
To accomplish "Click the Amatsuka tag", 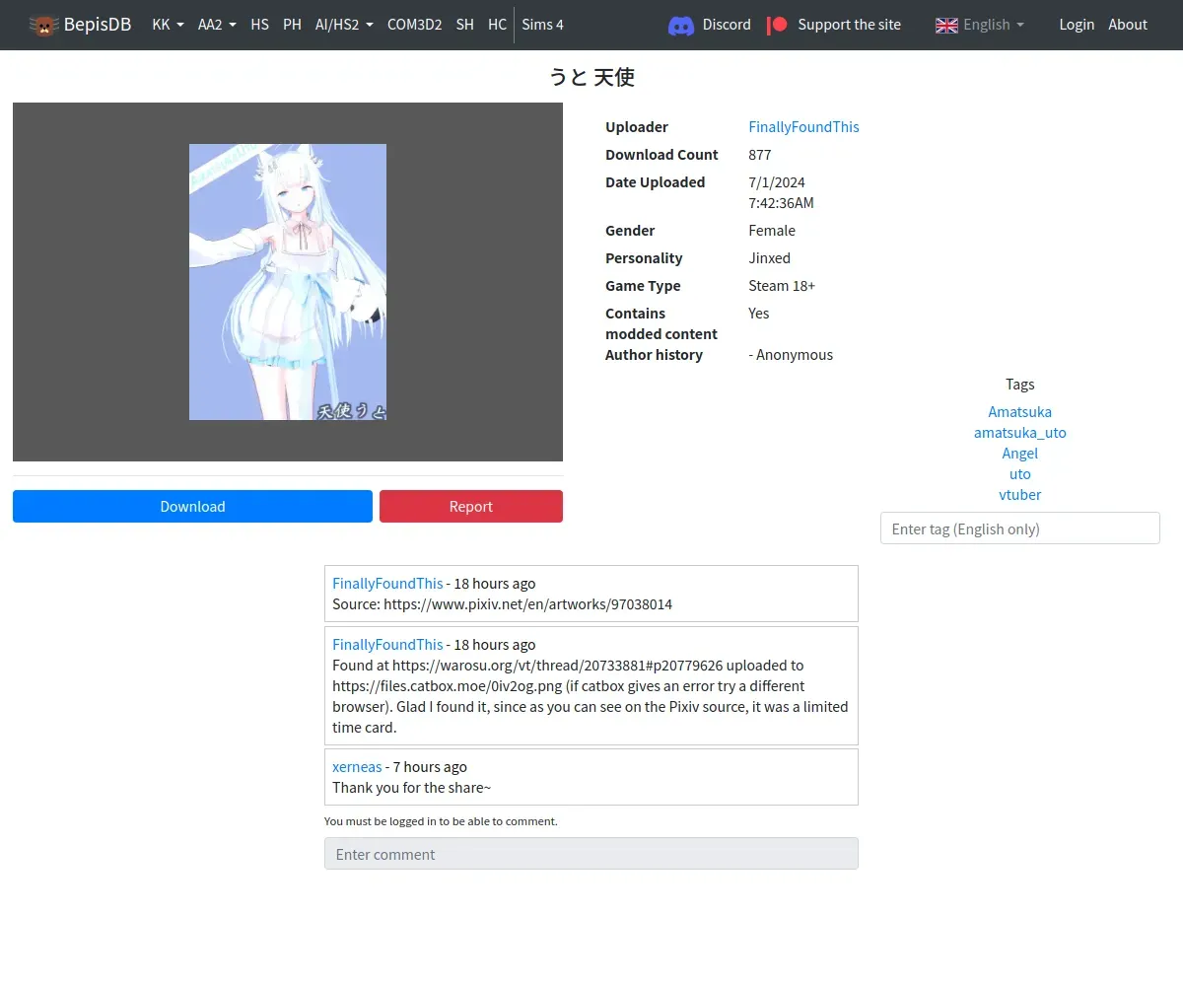I will click(1019, 412).
